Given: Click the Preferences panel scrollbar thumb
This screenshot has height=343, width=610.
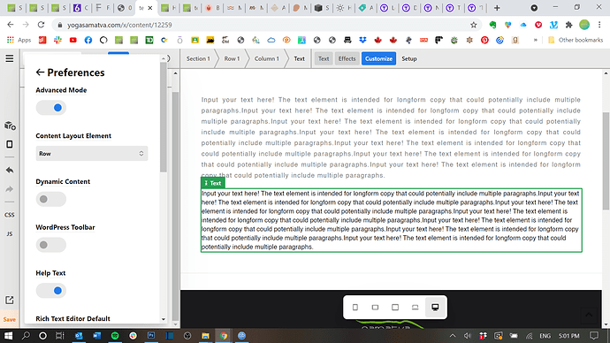Looking at the screenshot, I should pyautogui.click(x=163, y=117).
